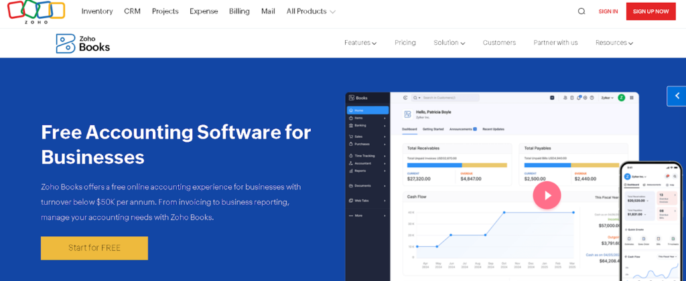Viewport: 686px width, 281px height.
Task: Expand the Banking arrow in the preview sidebar
Action: point(385,125)
